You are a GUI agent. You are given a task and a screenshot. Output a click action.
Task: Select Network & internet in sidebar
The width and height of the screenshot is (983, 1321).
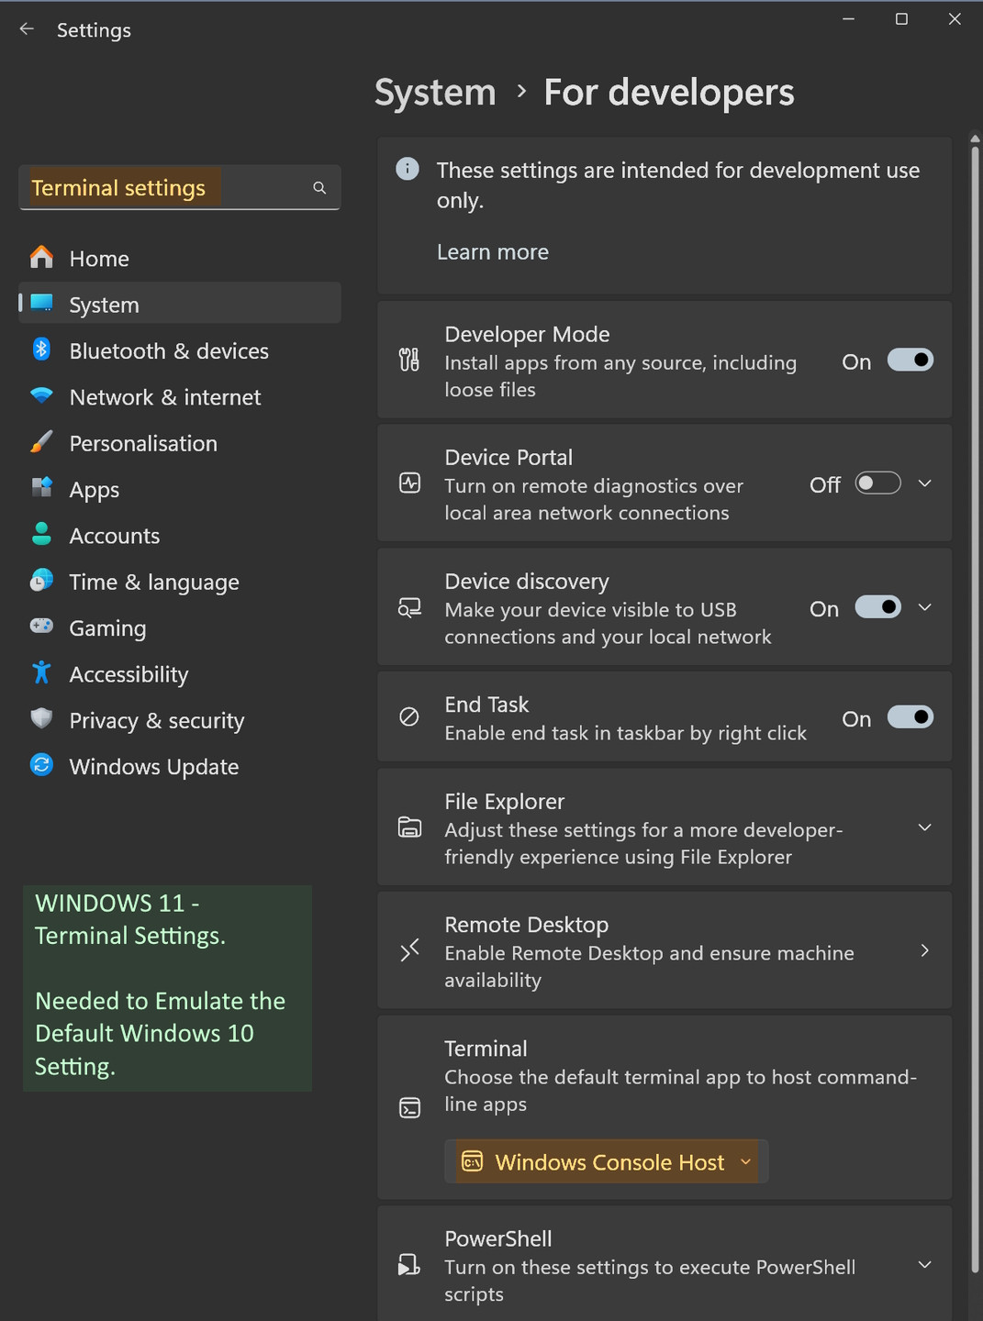click(165, 397)
